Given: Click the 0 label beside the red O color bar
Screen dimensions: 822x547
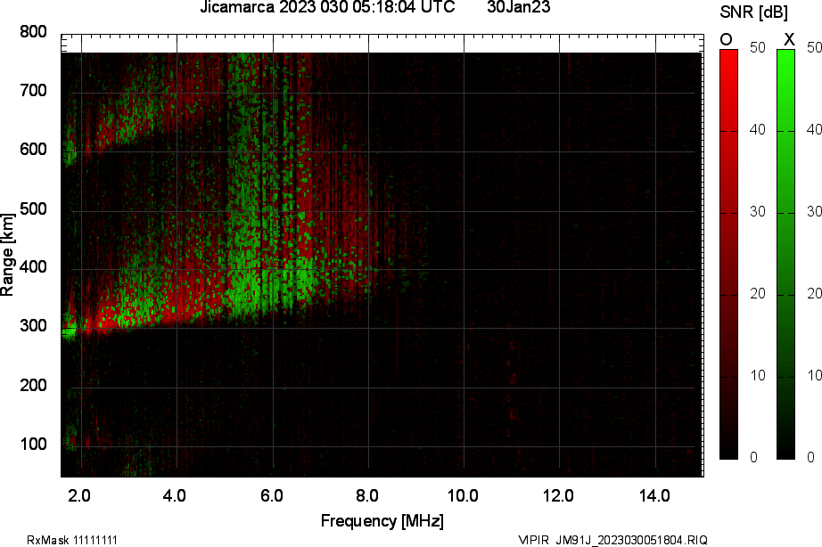Looking at the screenshot, I should (754, 457).
